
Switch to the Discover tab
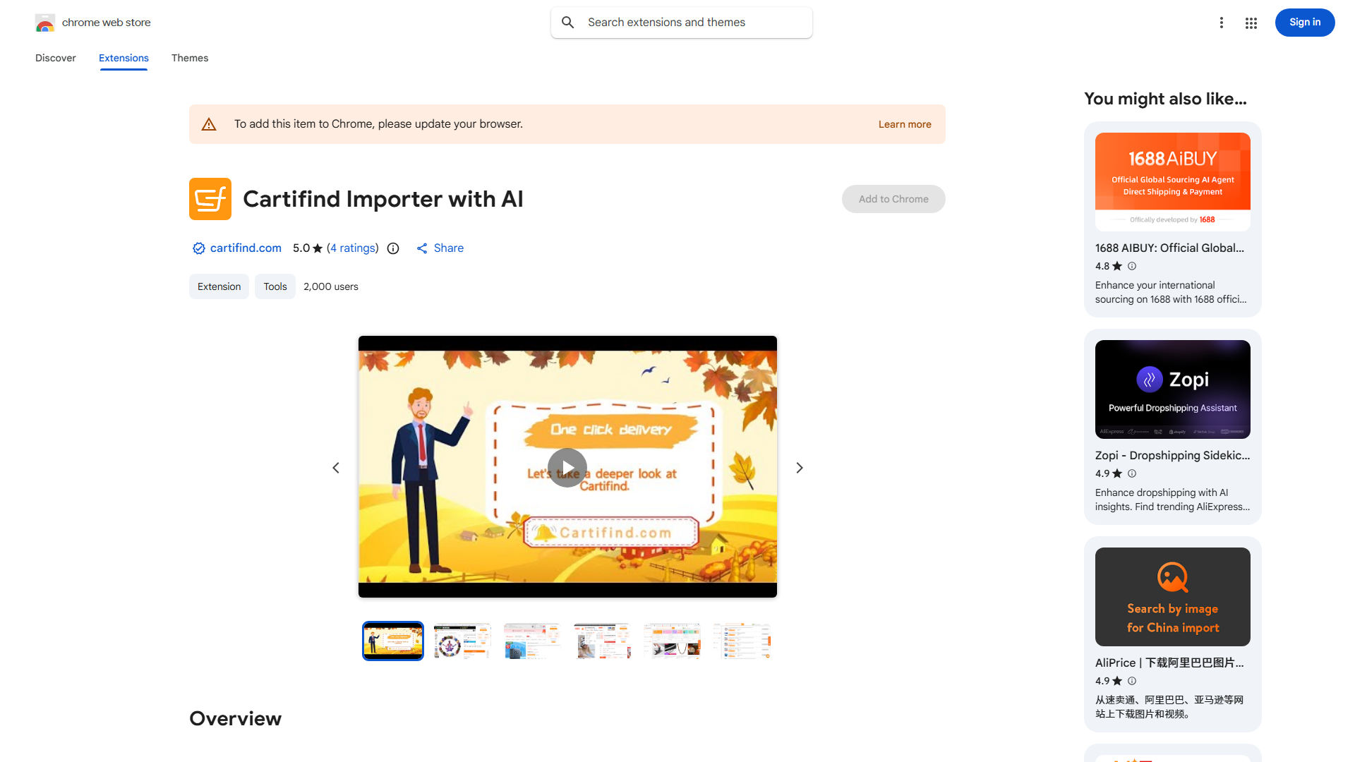(x=56, y=58)
